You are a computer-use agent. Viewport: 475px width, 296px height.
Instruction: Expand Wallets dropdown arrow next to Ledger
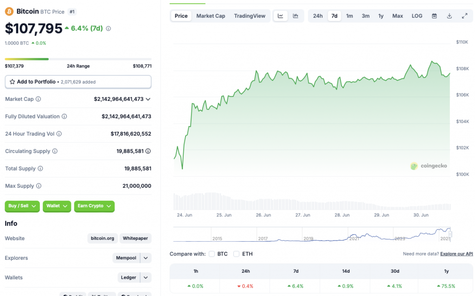coord(146,277)
